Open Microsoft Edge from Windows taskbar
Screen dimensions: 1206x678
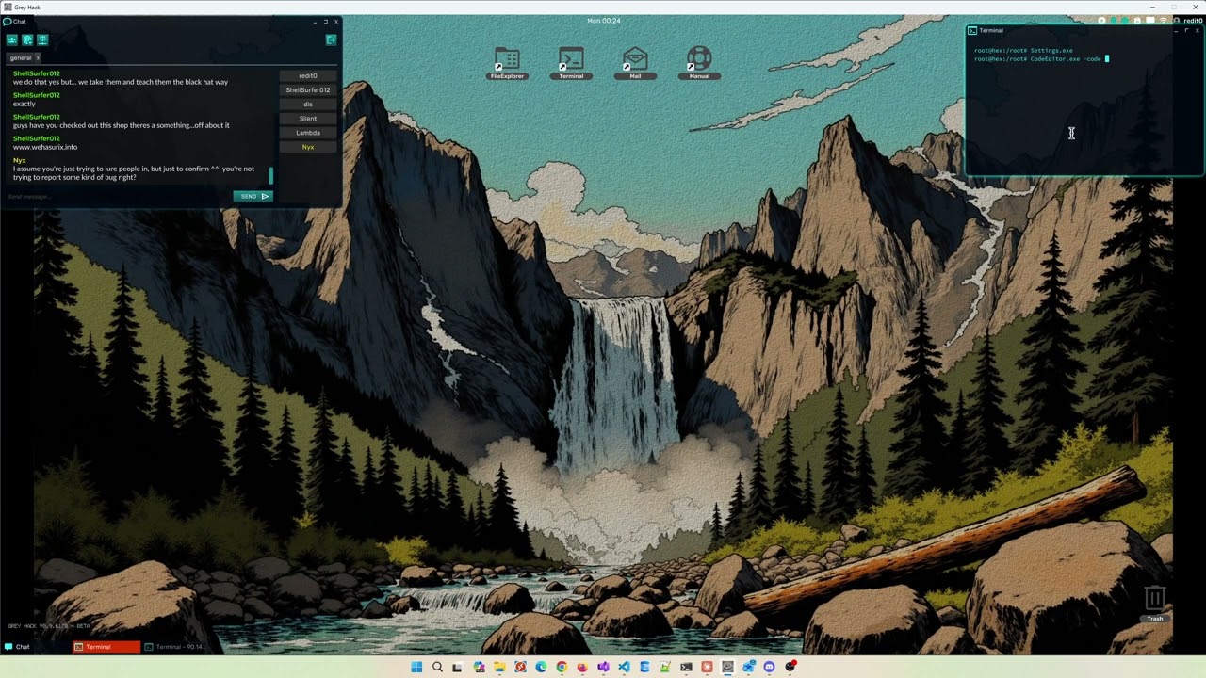tap(541, 667)
